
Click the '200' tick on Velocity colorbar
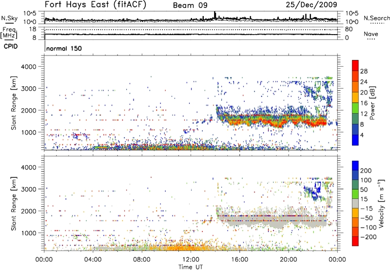(x=366, y=171)
